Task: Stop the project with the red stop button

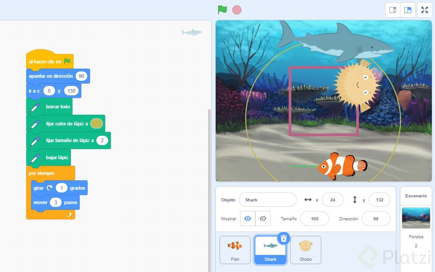Action: [x=237, y=10]
